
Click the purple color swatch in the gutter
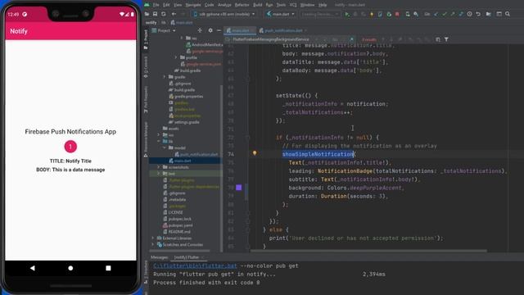coord(238,188)
